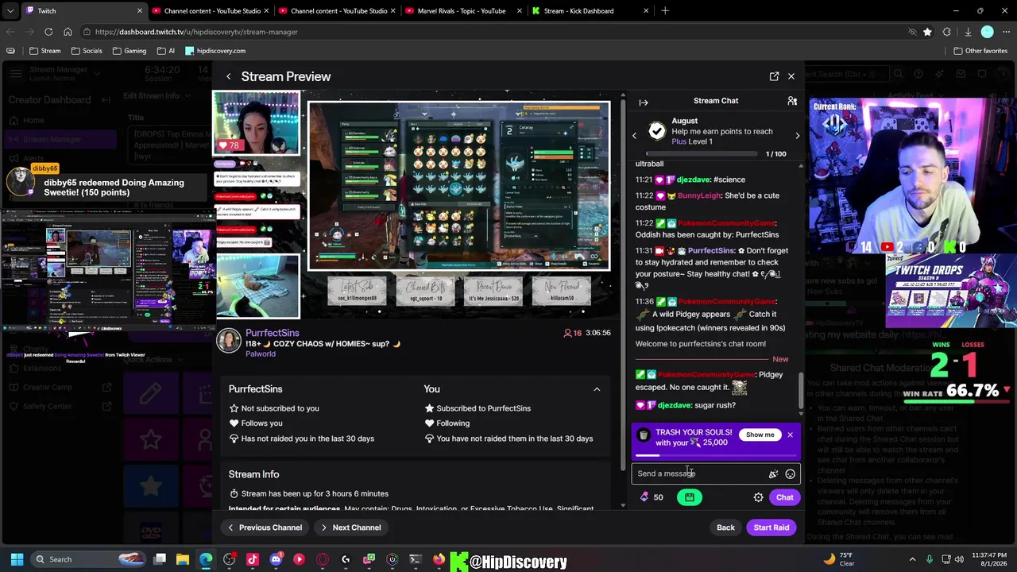
Task: Open the emote picker smiley
Action: click(790, 474)
